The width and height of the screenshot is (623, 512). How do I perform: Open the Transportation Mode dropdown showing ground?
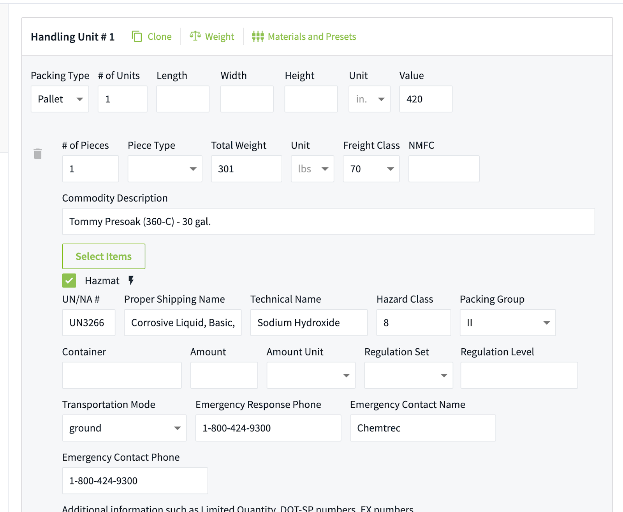tap(123, 428)
